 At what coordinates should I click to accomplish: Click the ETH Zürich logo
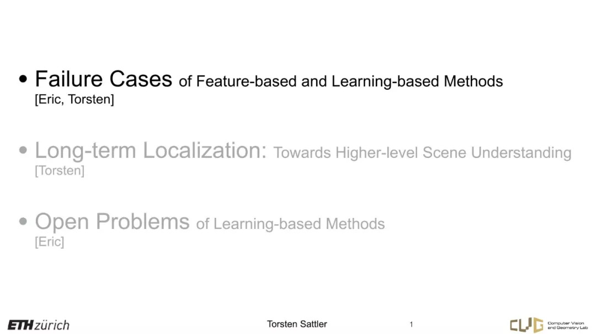[x=39, y=325]
